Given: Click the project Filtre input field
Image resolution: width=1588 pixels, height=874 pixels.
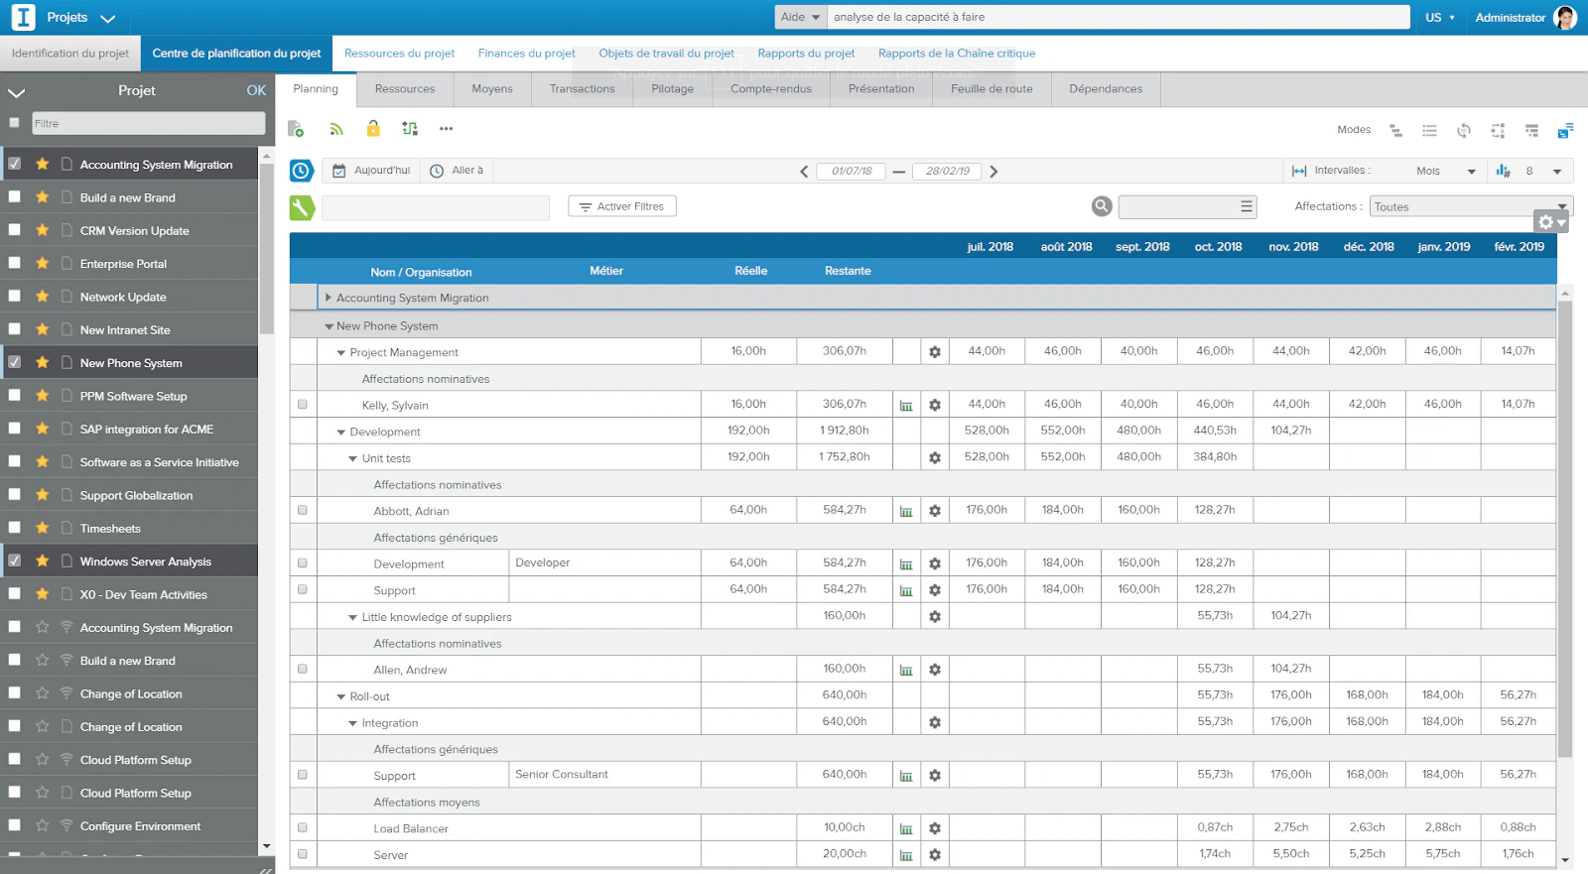Looking at the screenshot, I should [148, 123].
